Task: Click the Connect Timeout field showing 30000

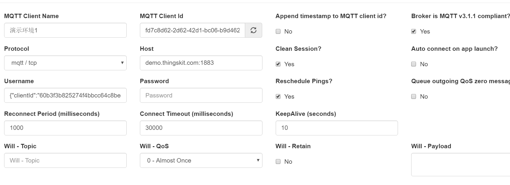Action: click(x=201, y=128)
